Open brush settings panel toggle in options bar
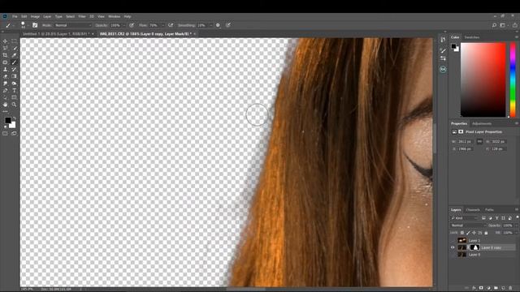 point(35,25)
